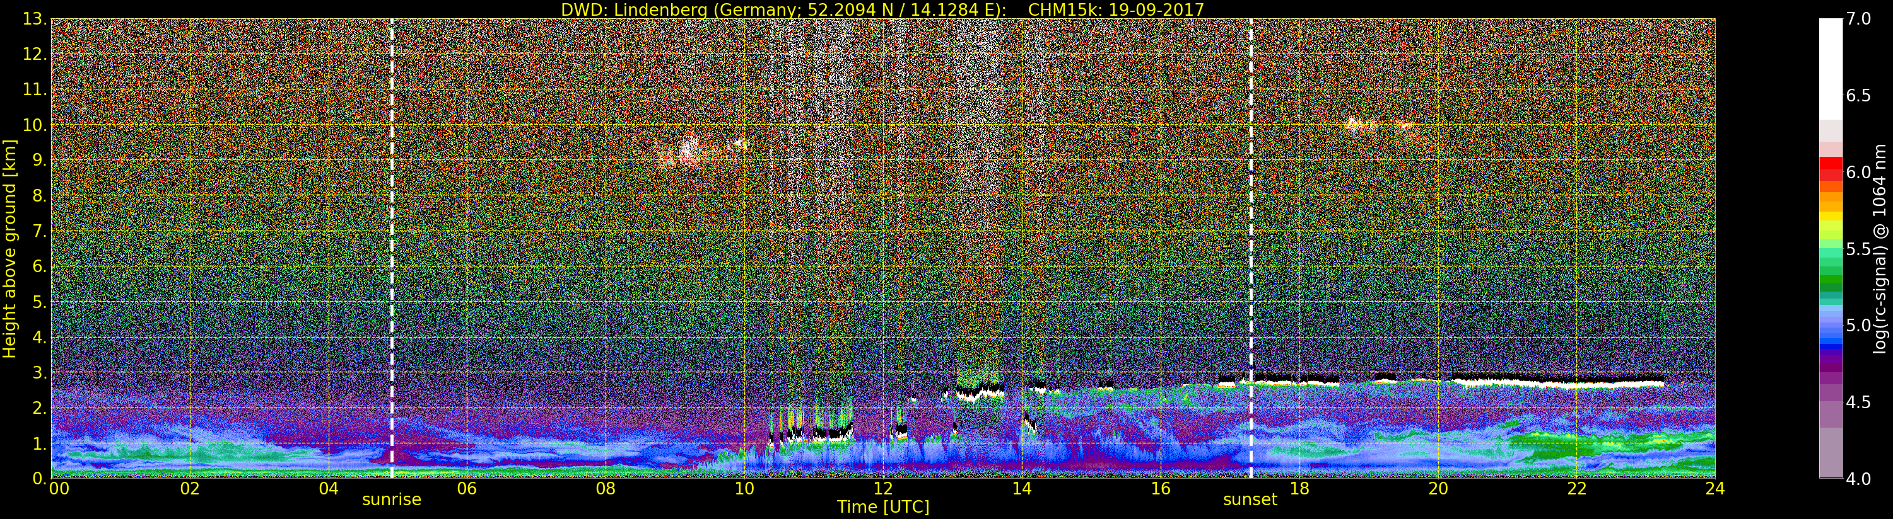Click the colorbar tick label '5.5'
The height and width of the screenshot is (519, 1893).
[1858, 249]
